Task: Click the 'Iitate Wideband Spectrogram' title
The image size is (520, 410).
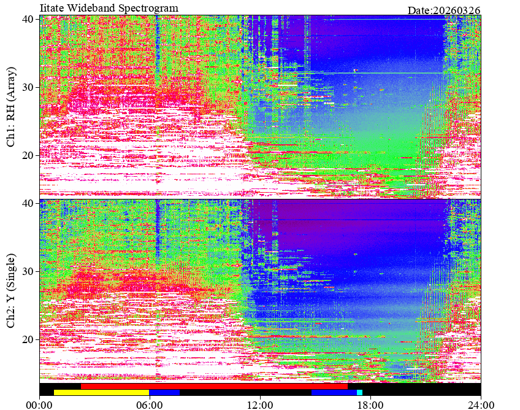Action: [109, 7]
